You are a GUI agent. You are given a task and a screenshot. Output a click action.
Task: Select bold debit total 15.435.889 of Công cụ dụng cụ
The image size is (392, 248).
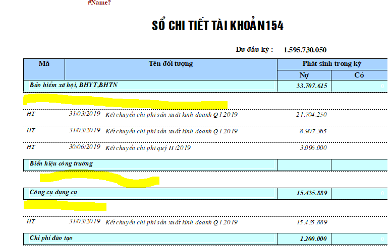click(x=312, y=193)
